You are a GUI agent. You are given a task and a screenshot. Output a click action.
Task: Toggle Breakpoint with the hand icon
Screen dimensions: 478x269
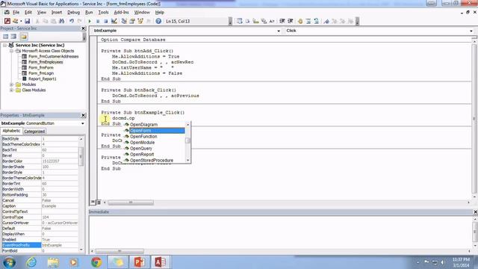[300, 21]
